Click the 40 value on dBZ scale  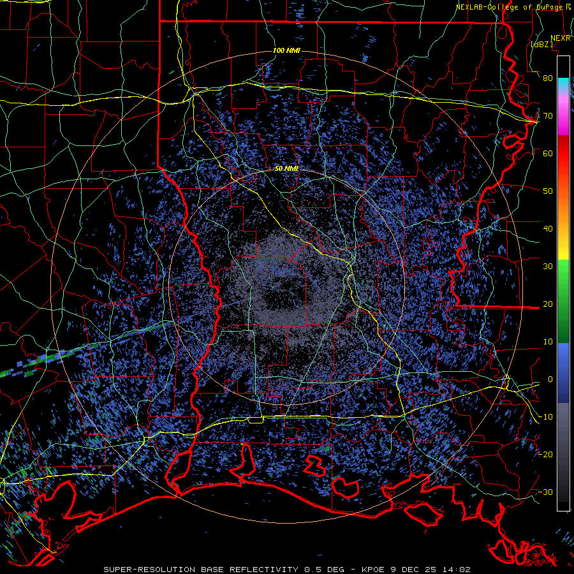coord(548,229)
